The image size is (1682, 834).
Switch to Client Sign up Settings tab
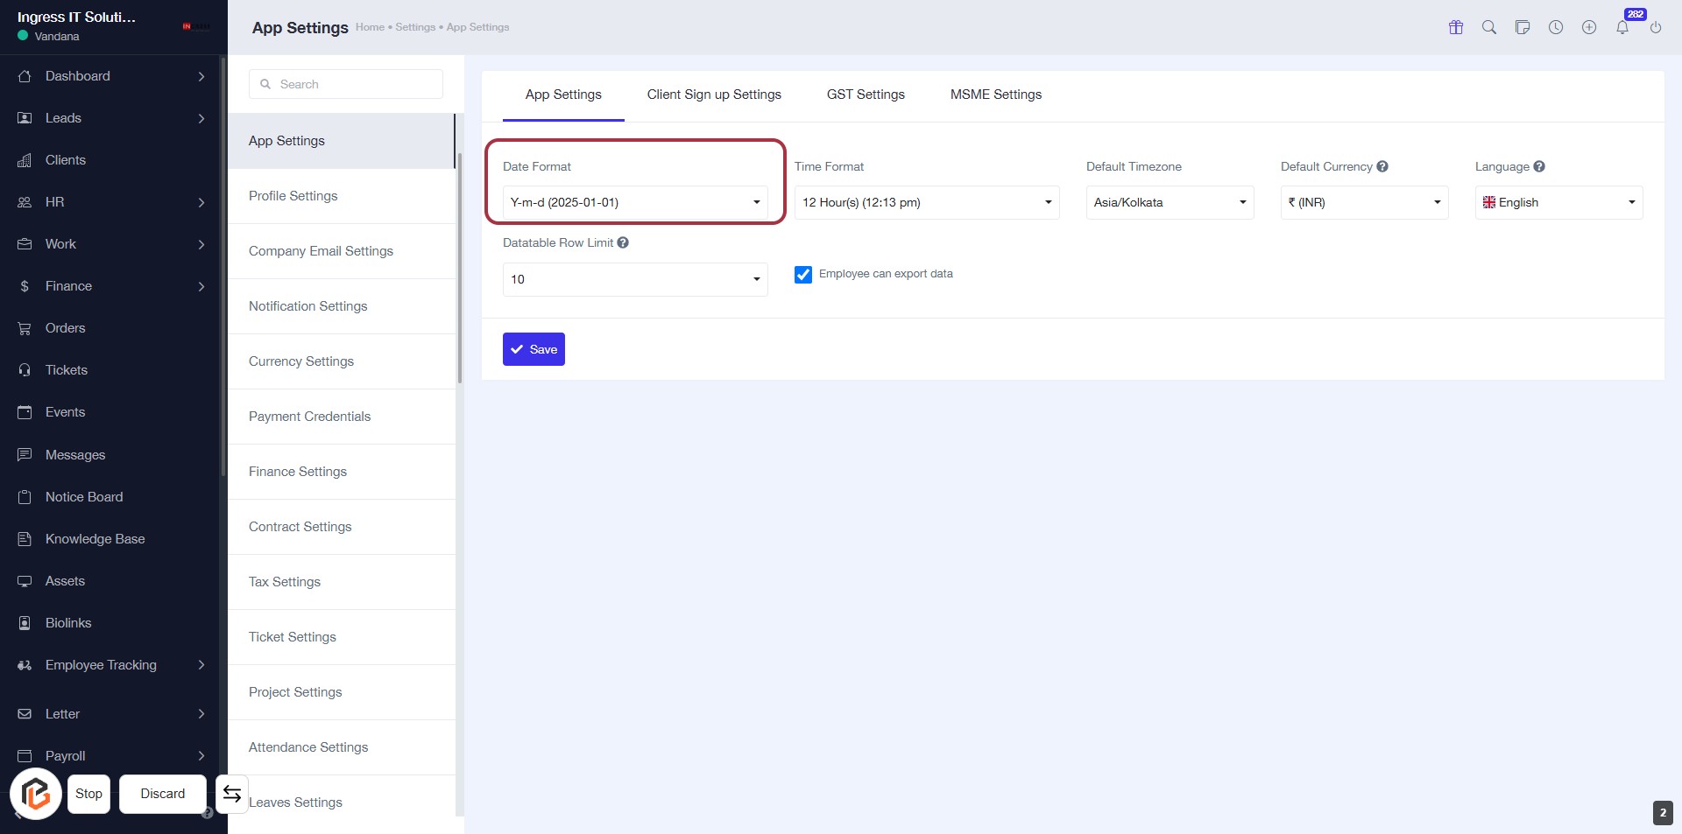(714, 95)
